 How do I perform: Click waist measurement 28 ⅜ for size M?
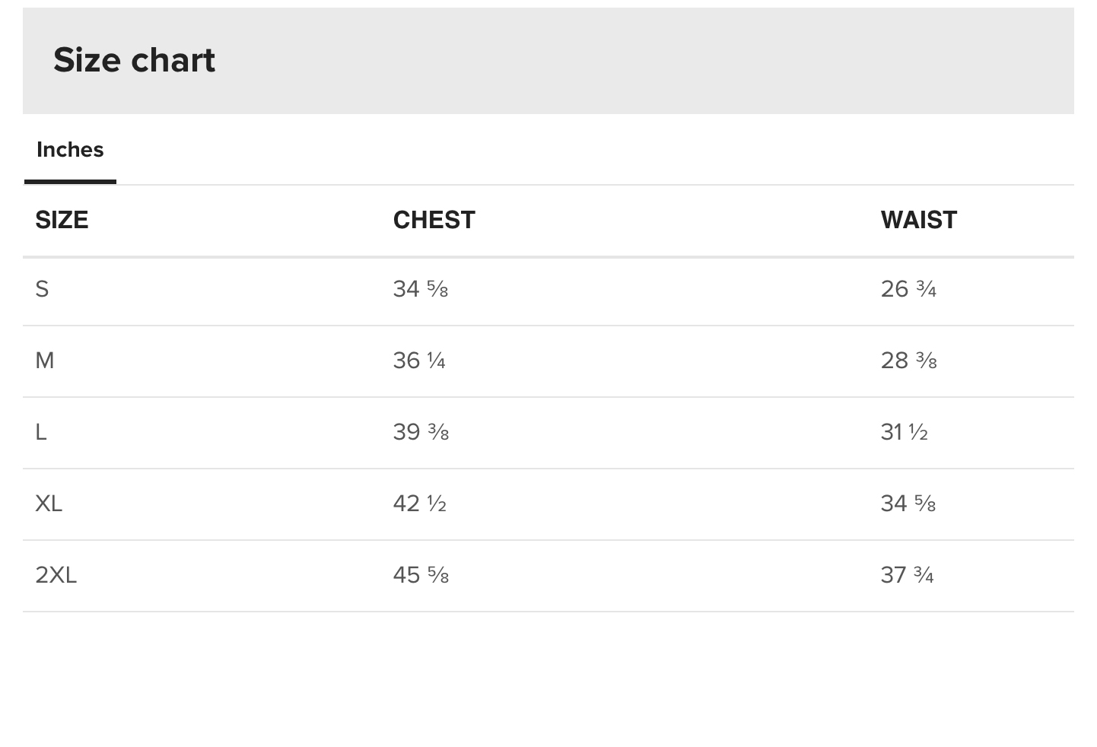(x=908, y=361)
